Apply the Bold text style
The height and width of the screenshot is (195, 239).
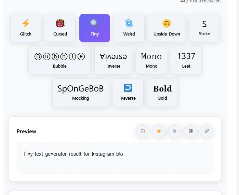click(162, 93)
